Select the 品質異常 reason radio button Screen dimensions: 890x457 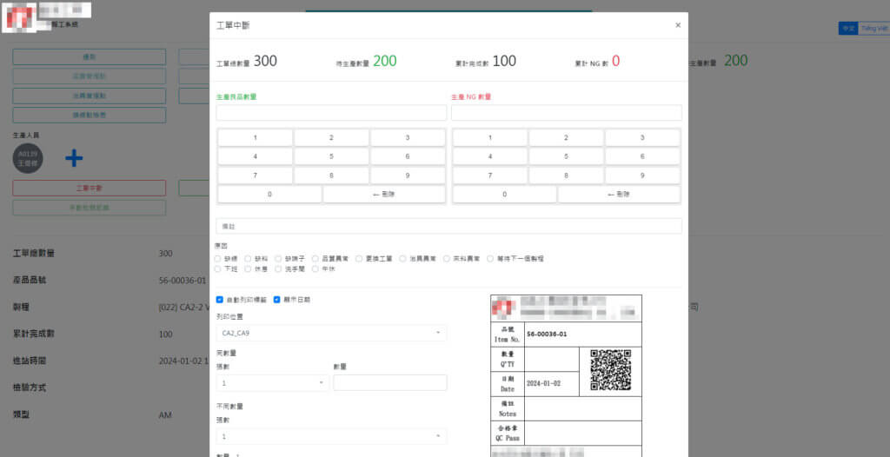(315, 259)
